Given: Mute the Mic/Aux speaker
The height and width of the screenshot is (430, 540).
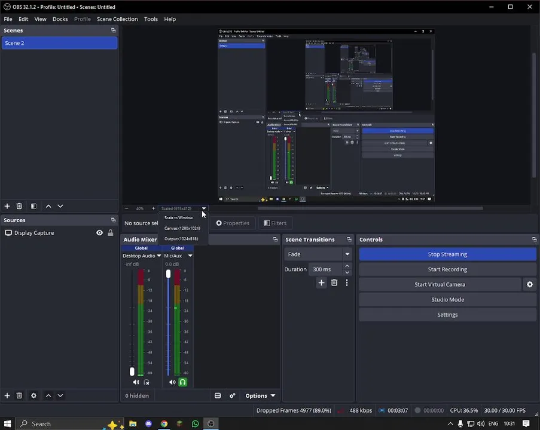Looking at the screenshot, I should (172, 382).
